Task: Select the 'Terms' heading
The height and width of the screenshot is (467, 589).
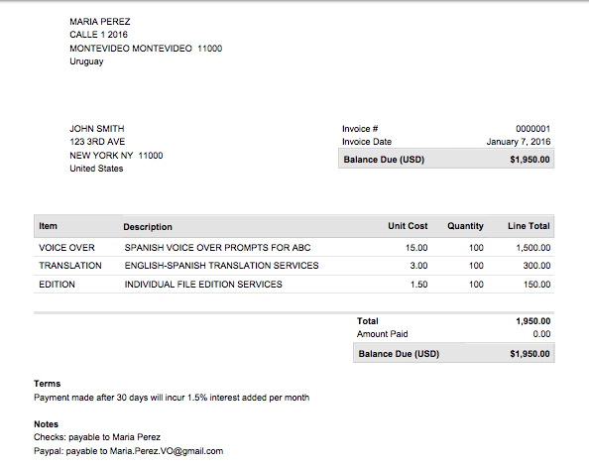Action: click(x=48, y=384)
